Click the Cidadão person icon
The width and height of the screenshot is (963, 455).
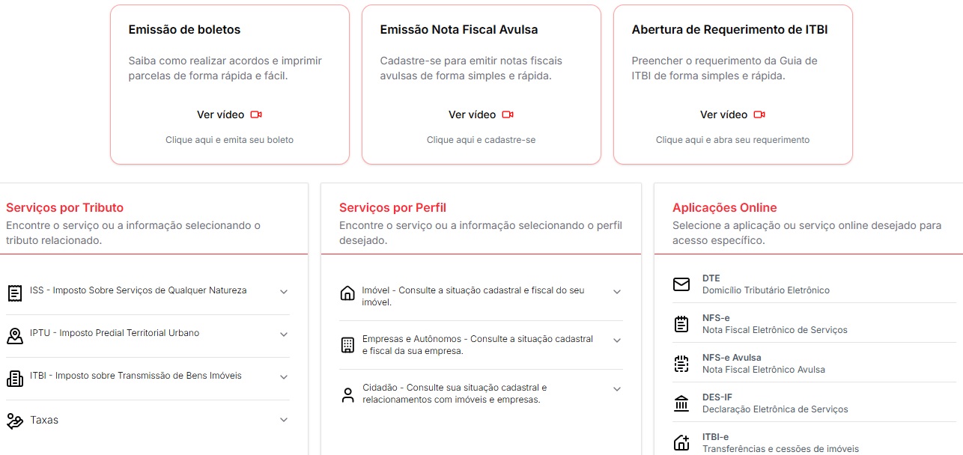click(347, 395)
